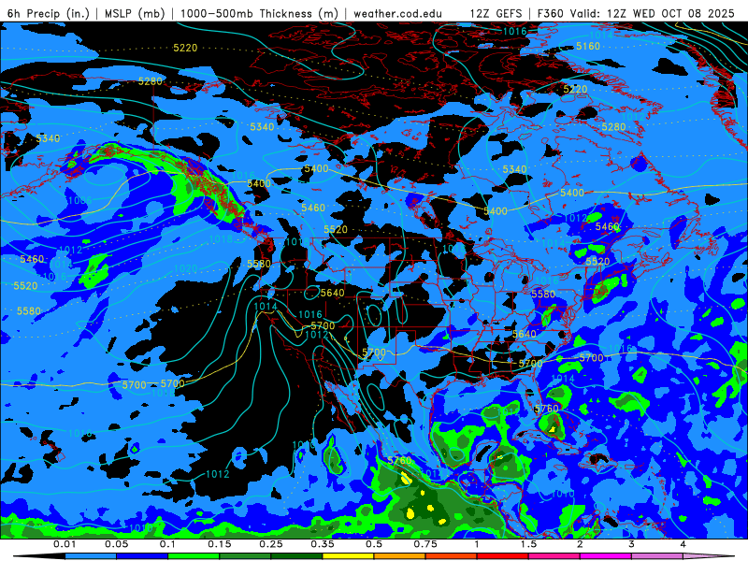
Task: Pick the pink 1.5–2 legend swatch
Action: pyautogui.click(x=554, y=556)
